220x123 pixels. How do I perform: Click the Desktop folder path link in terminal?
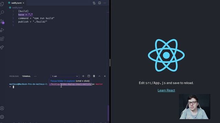(x=70, y=84)
